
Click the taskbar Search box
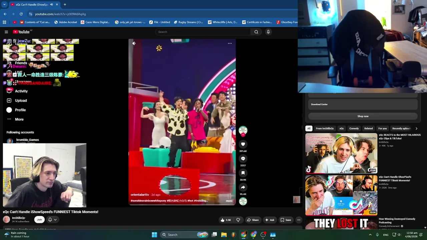point(184,235)
